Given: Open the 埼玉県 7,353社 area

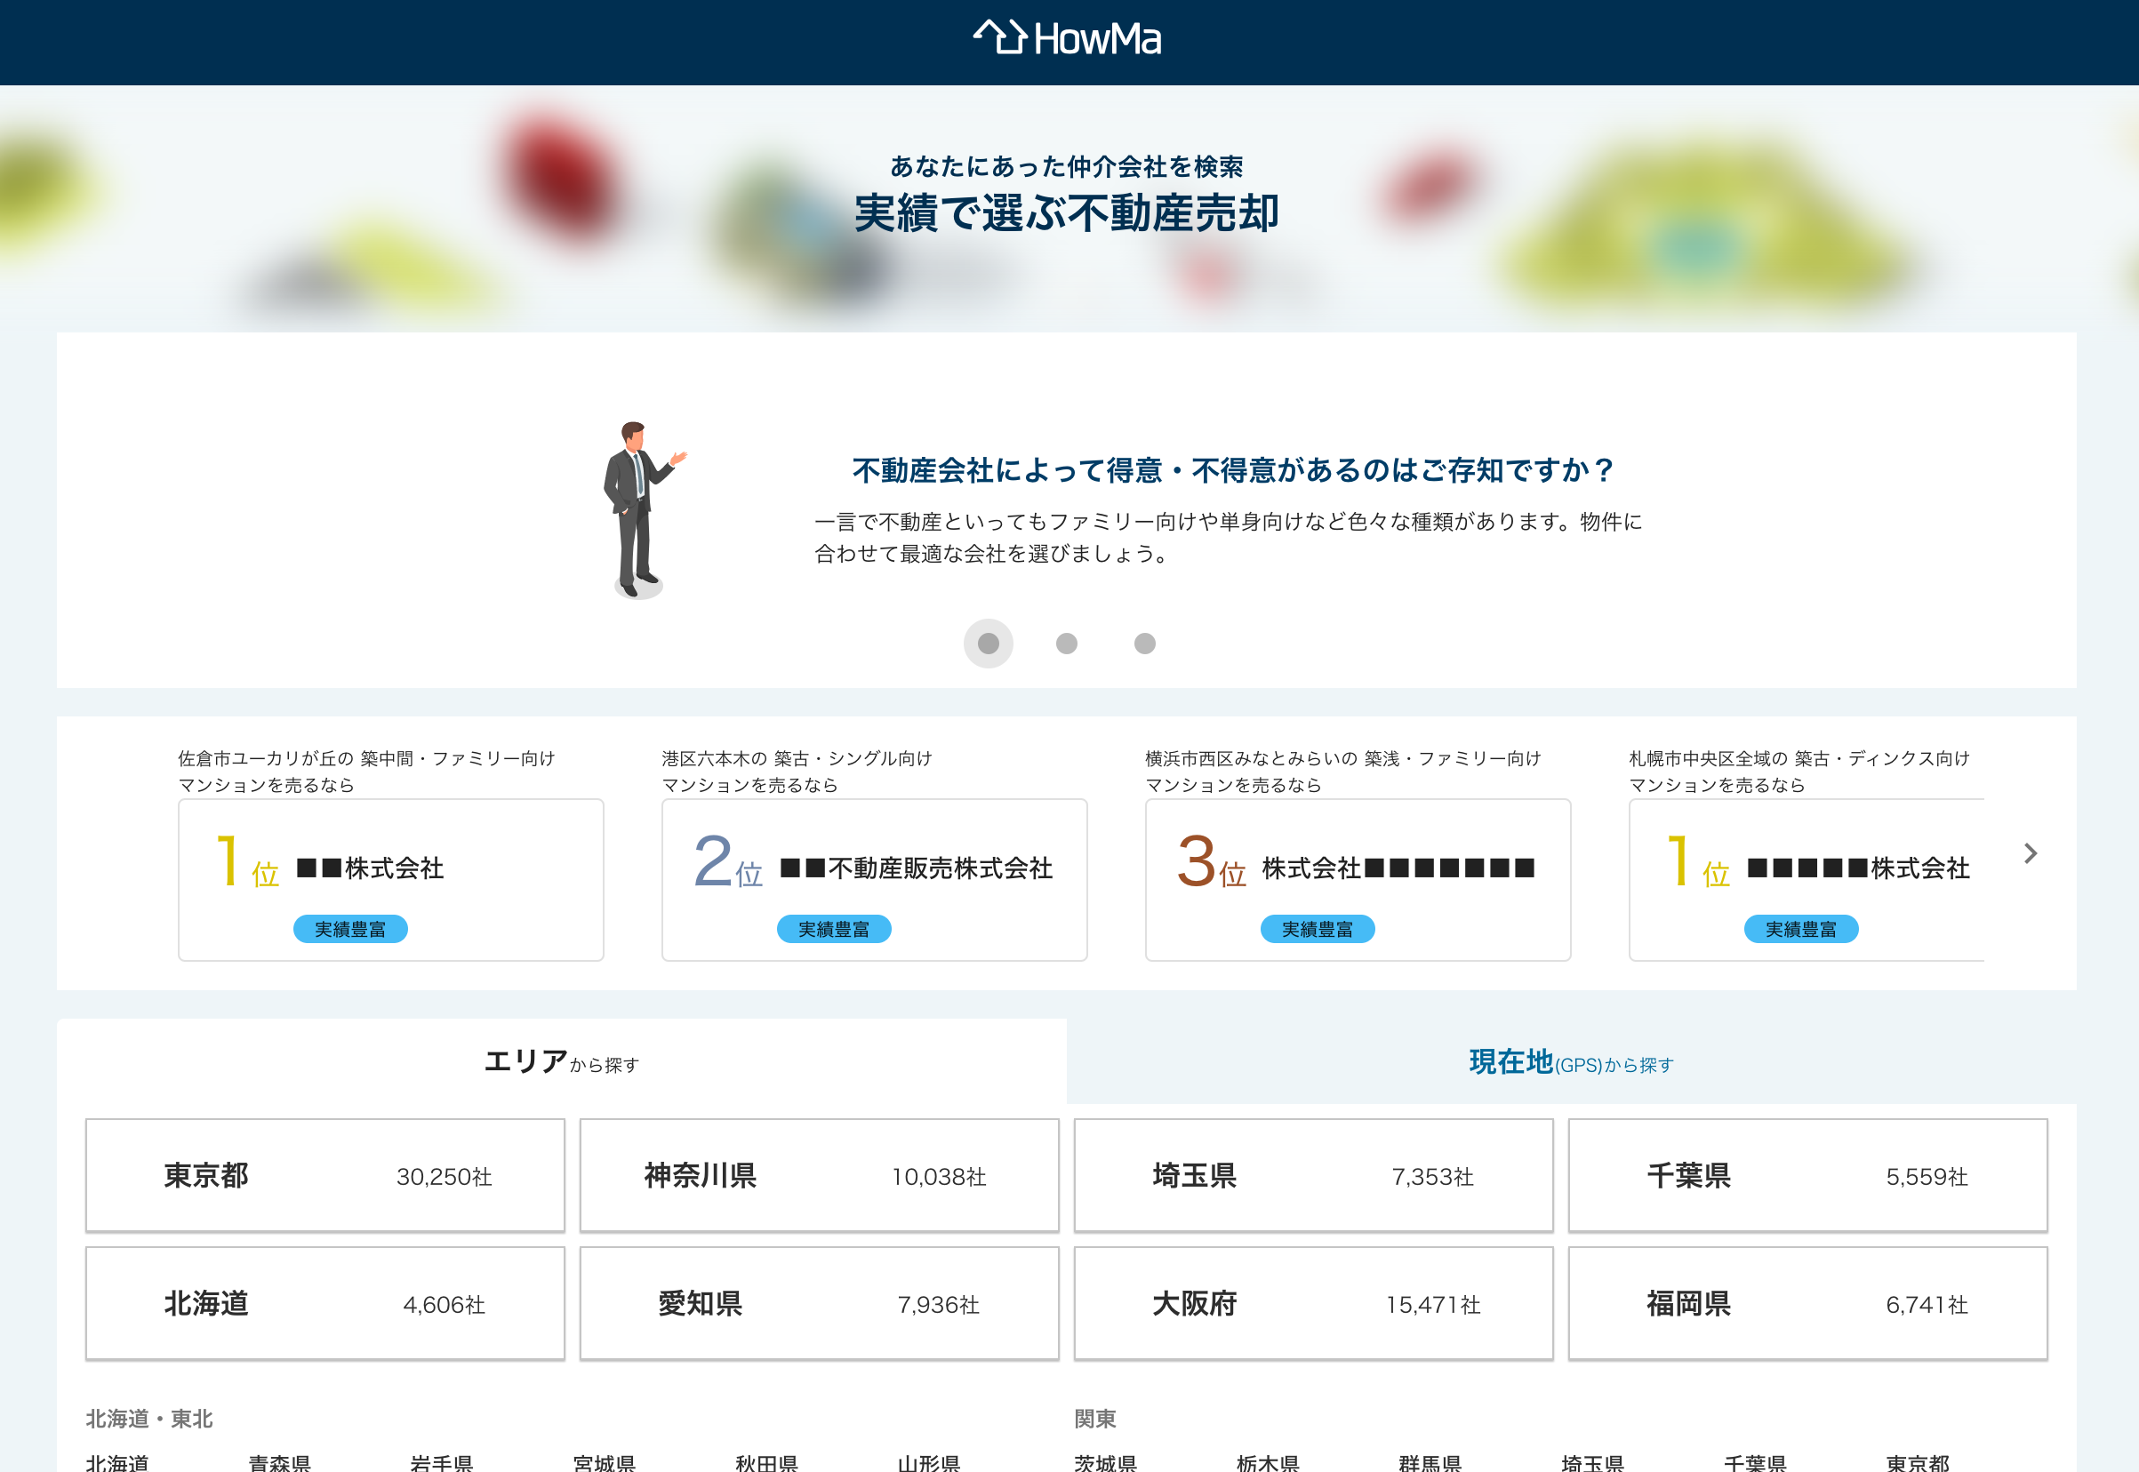Looking at the screenshot, I should (x=1312, y=1175).
